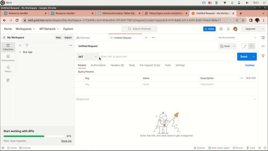
Task: Open the Save button arrow dropdown
Action: pyautogui.click(x=234, y=46)
